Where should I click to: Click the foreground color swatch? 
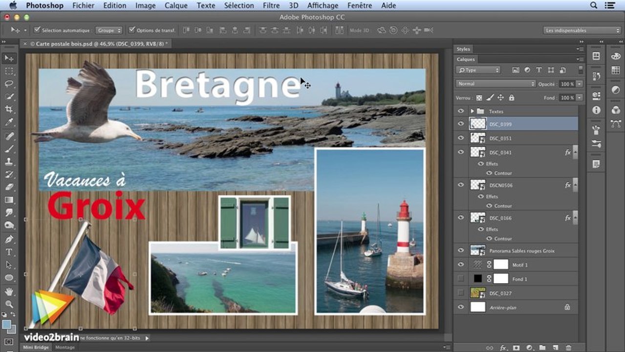coord(7,324)
